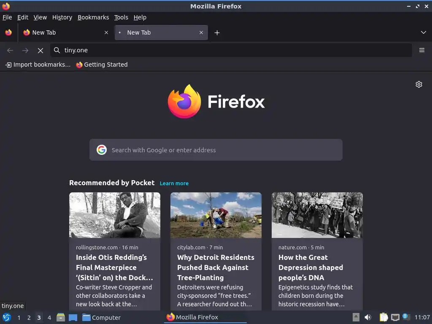432x324 pixels.
Task: Open the volume speaker tray icon
Action: coord(368,317)
